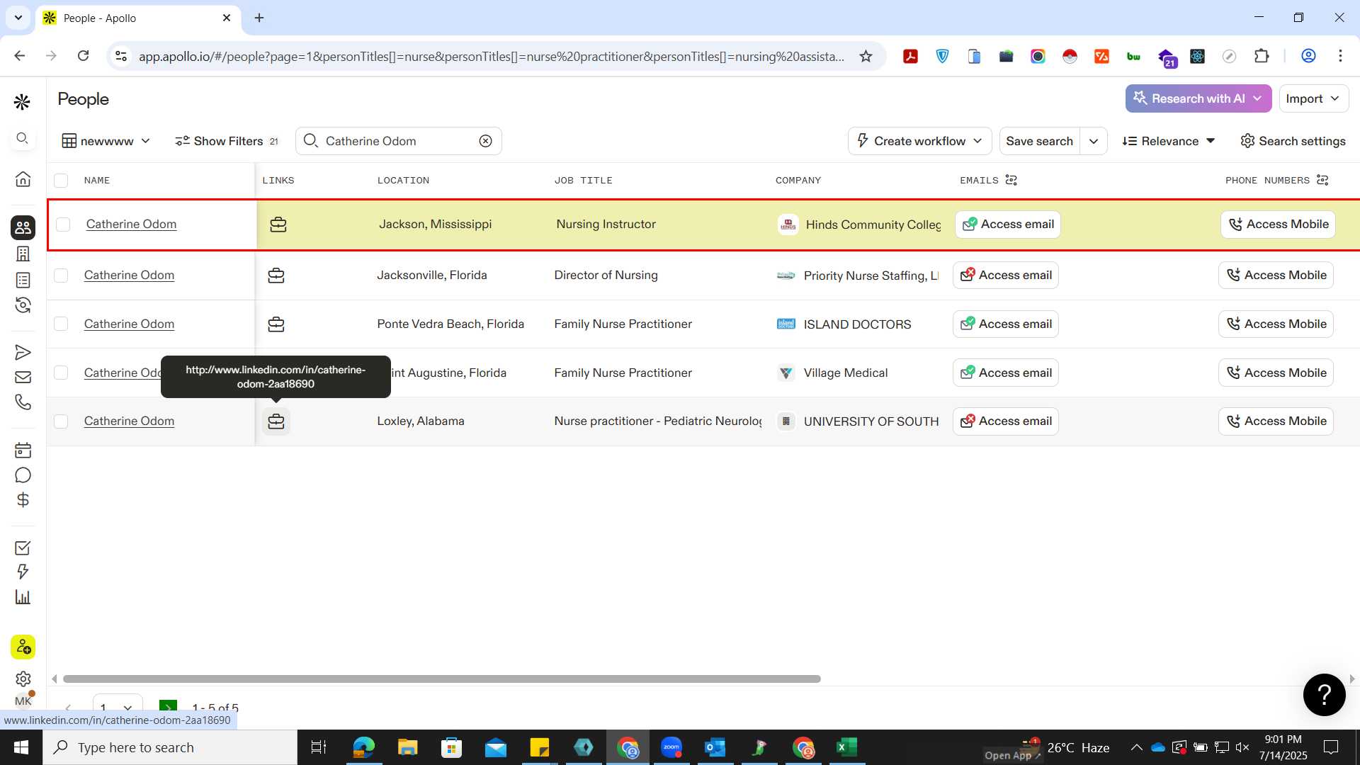
Task: Click Show Filters button
Action: coord(227,141)
